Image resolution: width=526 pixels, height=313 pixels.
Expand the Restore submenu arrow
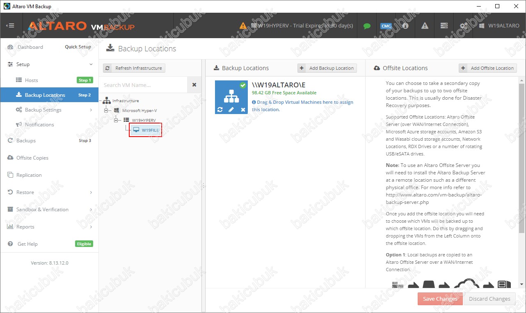(91, 192)
